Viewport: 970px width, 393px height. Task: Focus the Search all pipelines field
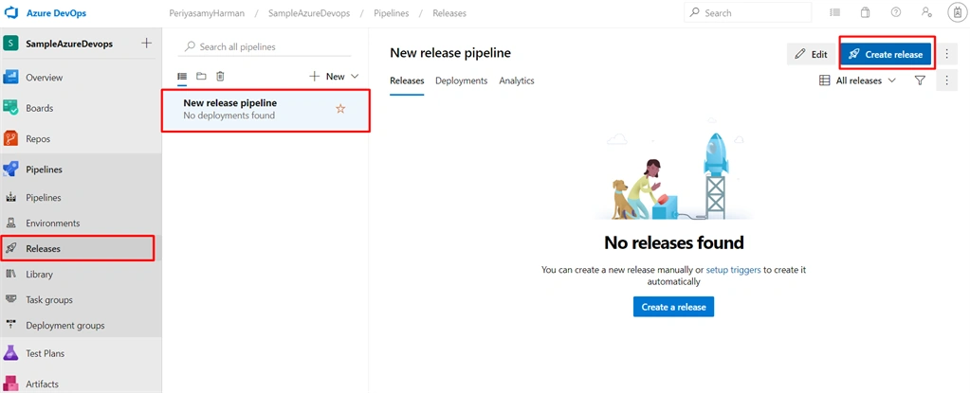265,47
